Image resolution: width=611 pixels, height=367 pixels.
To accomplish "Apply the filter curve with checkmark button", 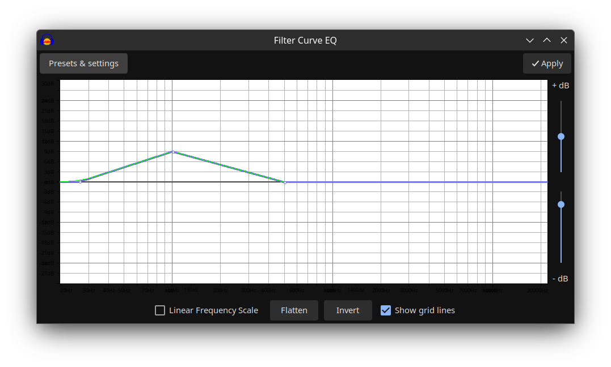I will (x=547, y=63).
